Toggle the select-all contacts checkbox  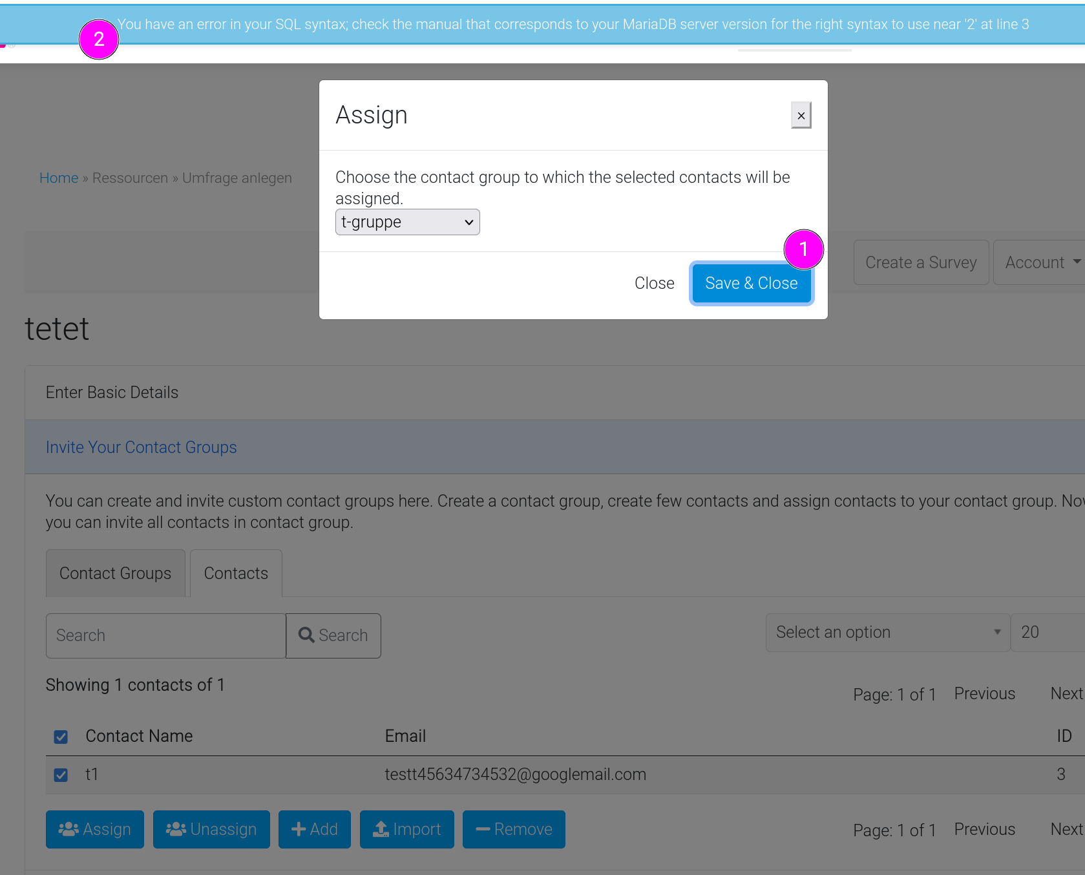[61, 737]
